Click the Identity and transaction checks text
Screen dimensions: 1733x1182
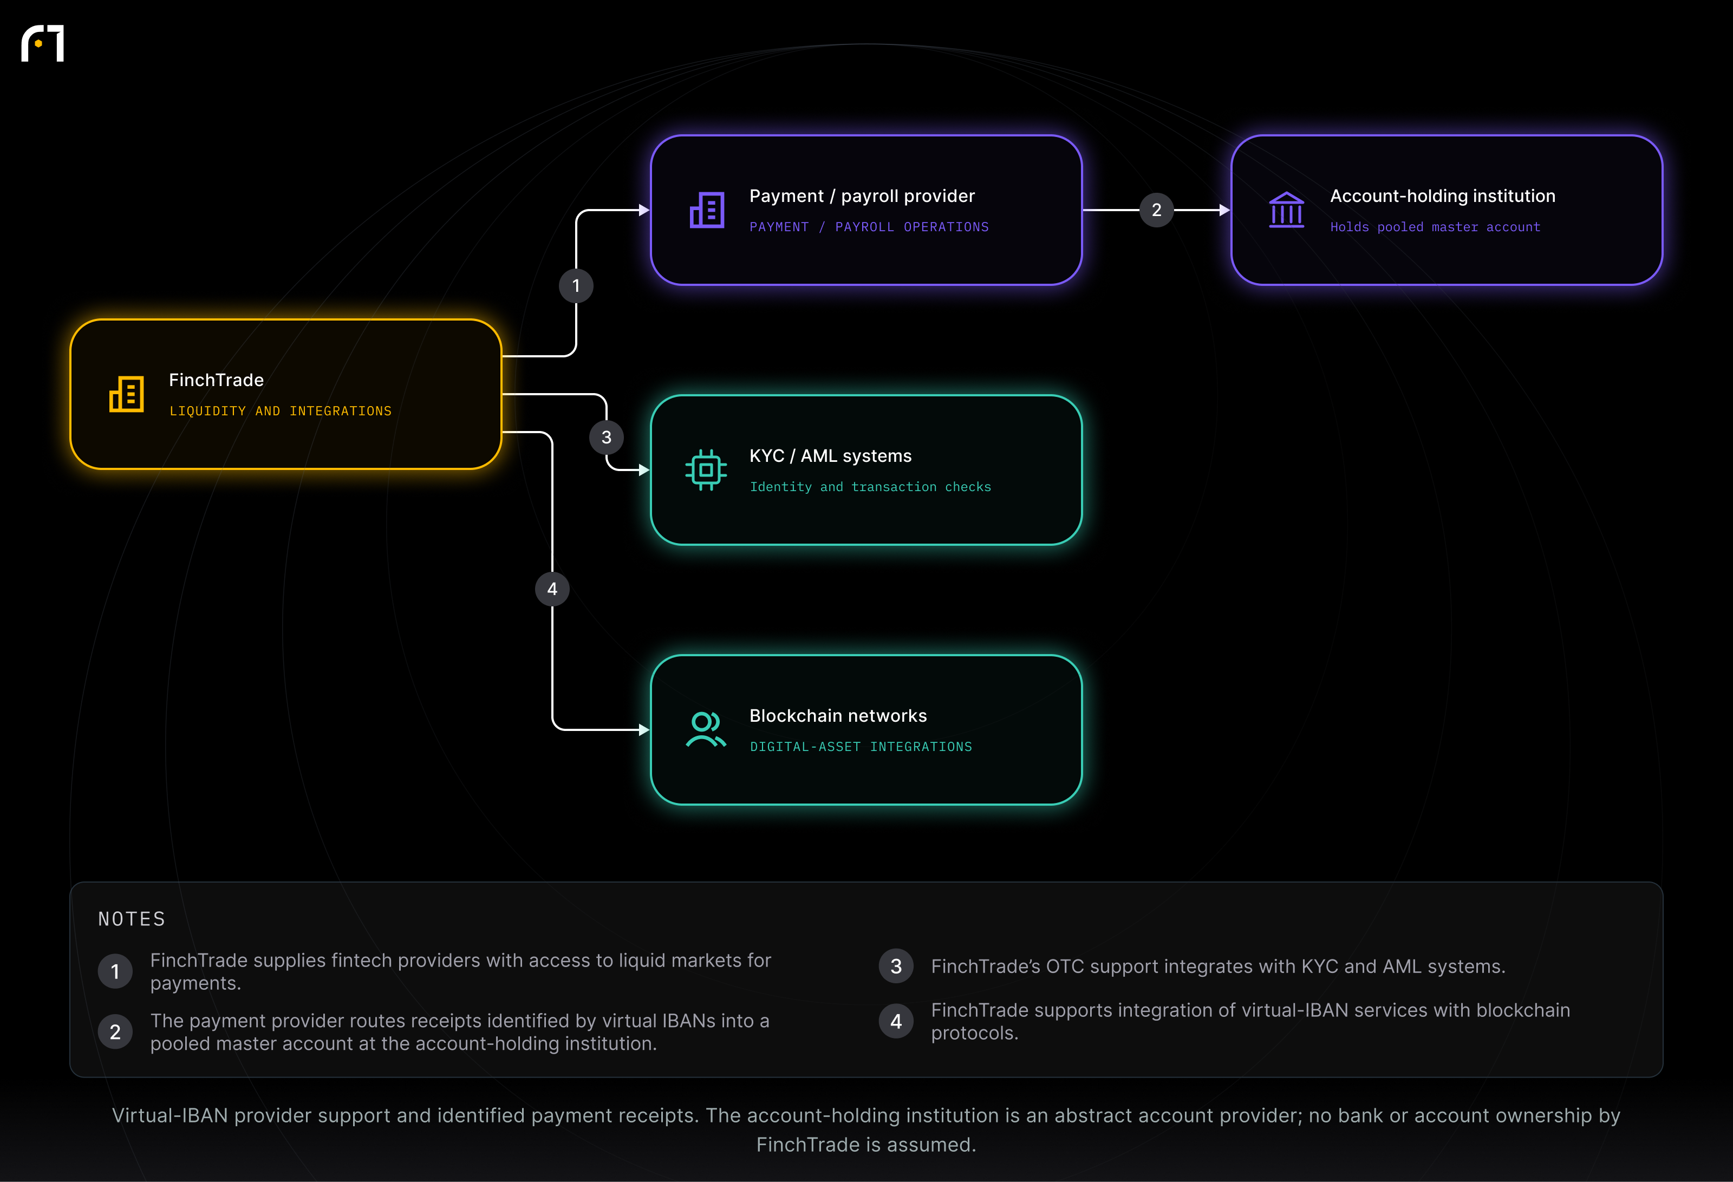point(870,487)
